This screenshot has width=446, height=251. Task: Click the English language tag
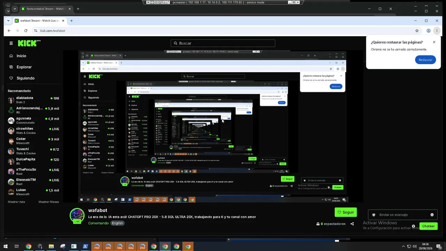117,223
